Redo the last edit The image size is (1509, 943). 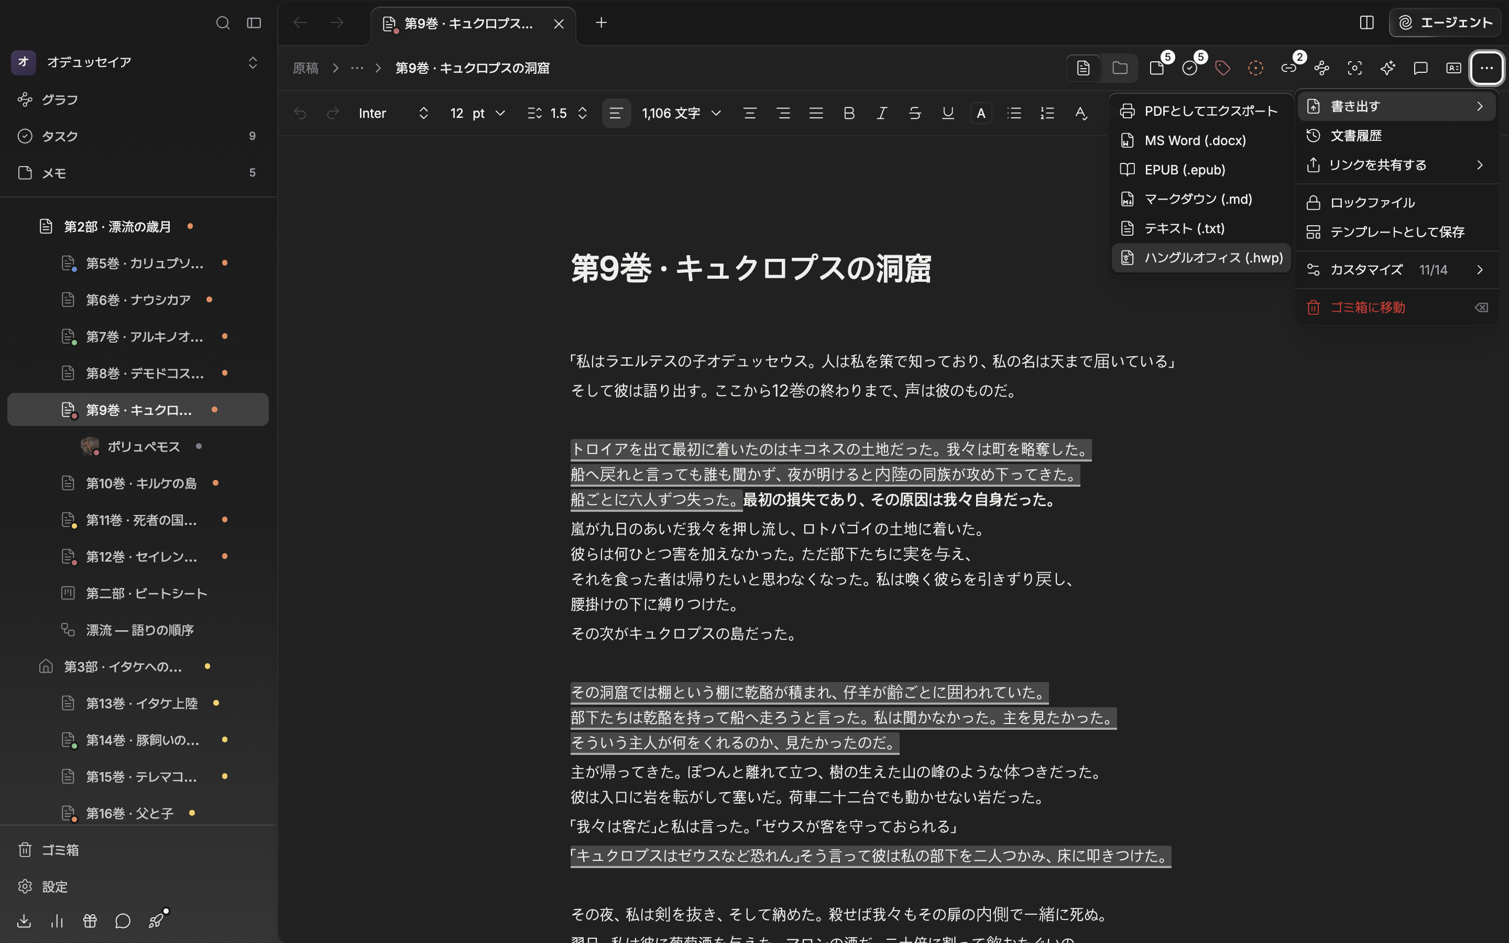click(333, 114)
